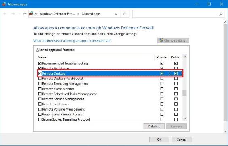Click the shield icon on Change settings

pyautogui.click(x=161, y=40)
